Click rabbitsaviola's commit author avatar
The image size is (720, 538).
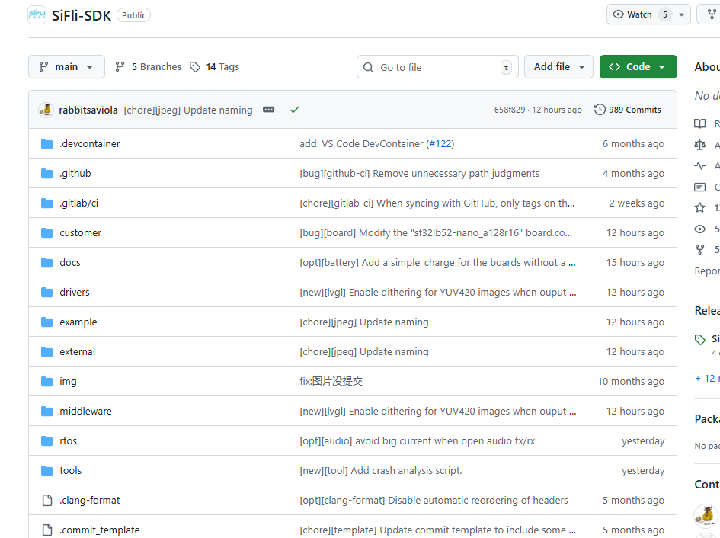[x=46, y=110]
